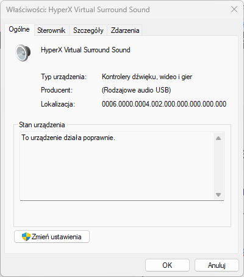Screen dimensions: 244x277
Task: Click the 'Typ urządzenia:' label
Action: [63, 77]
